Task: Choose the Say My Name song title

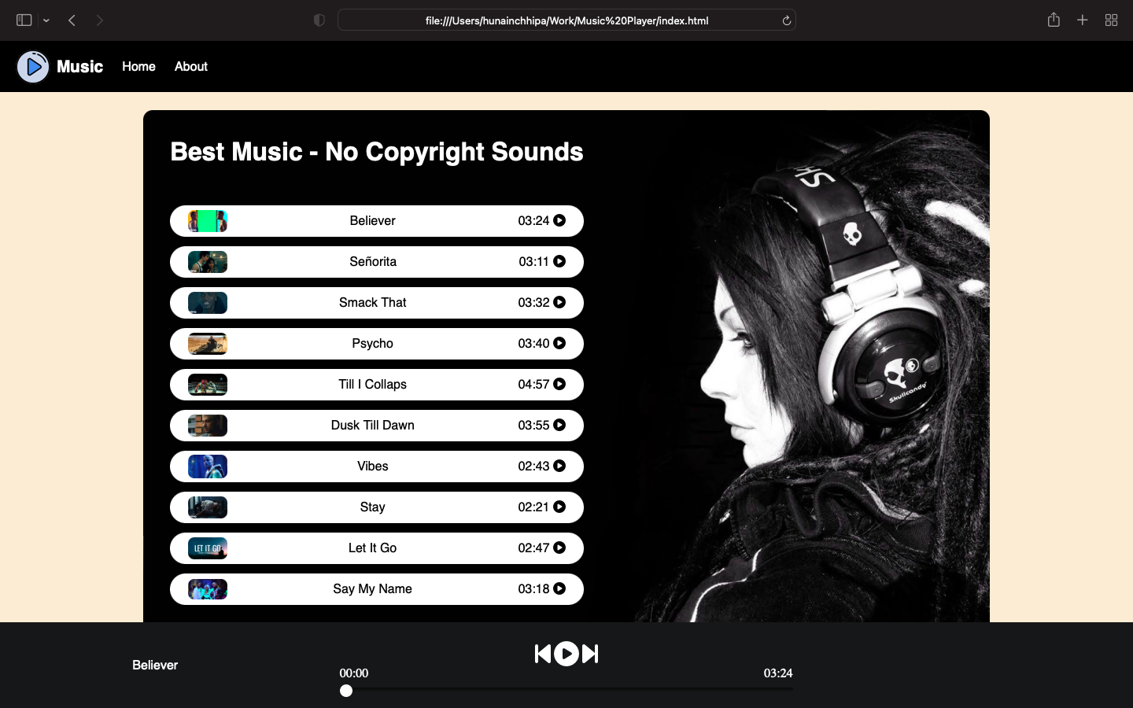Action: 372,589
